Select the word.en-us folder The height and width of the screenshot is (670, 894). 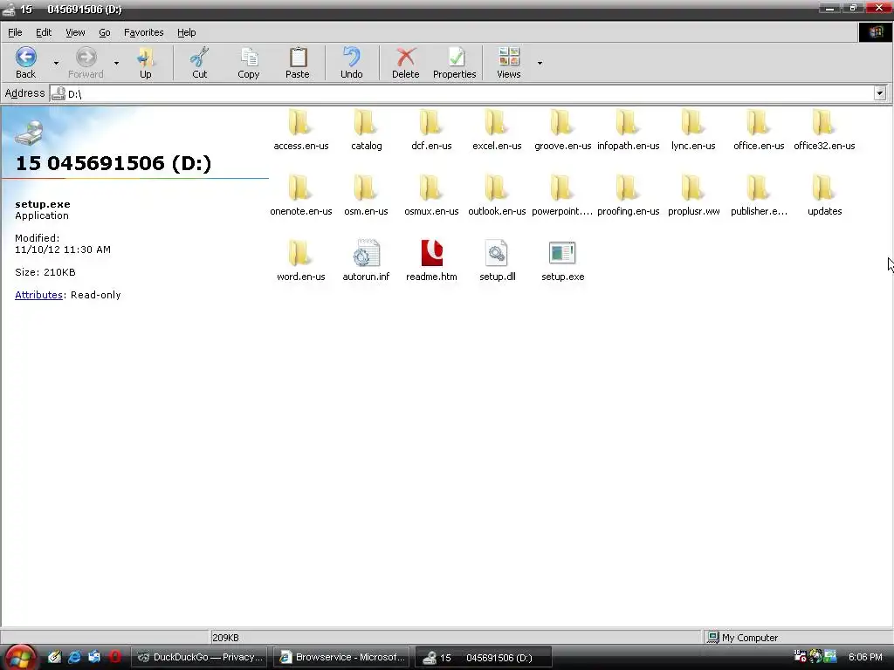coord(300,261)
